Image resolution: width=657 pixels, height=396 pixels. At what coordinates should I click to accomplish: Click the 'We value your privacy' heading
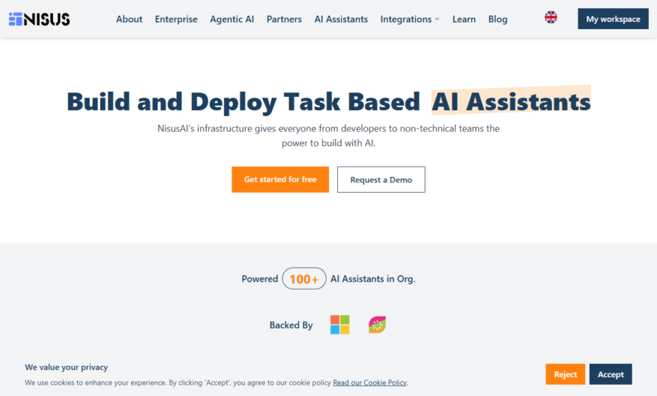point(66,367)
